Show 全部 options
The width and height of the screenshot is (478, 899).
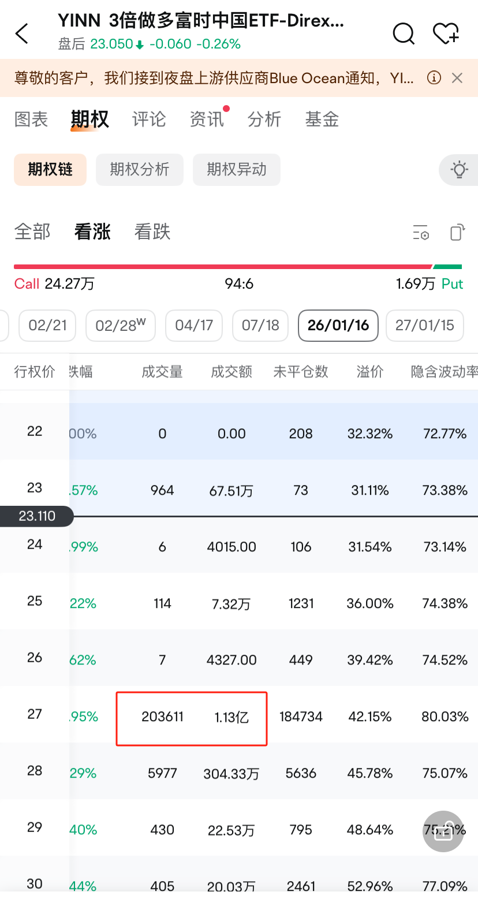coord(32,232)
